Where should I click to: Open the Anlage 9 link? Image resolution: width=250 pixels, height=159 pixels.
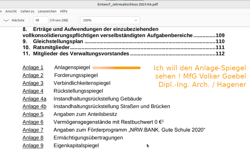(x=33, y=145)
